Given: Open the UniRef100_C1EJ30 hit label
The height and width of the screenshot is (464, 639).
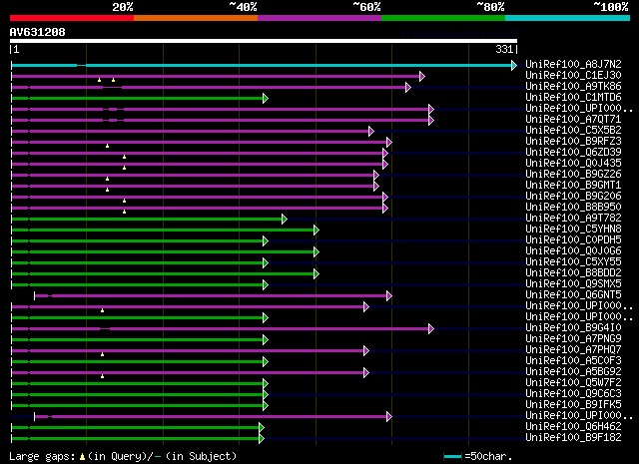Looking at the screenshot, I should 573,76.
